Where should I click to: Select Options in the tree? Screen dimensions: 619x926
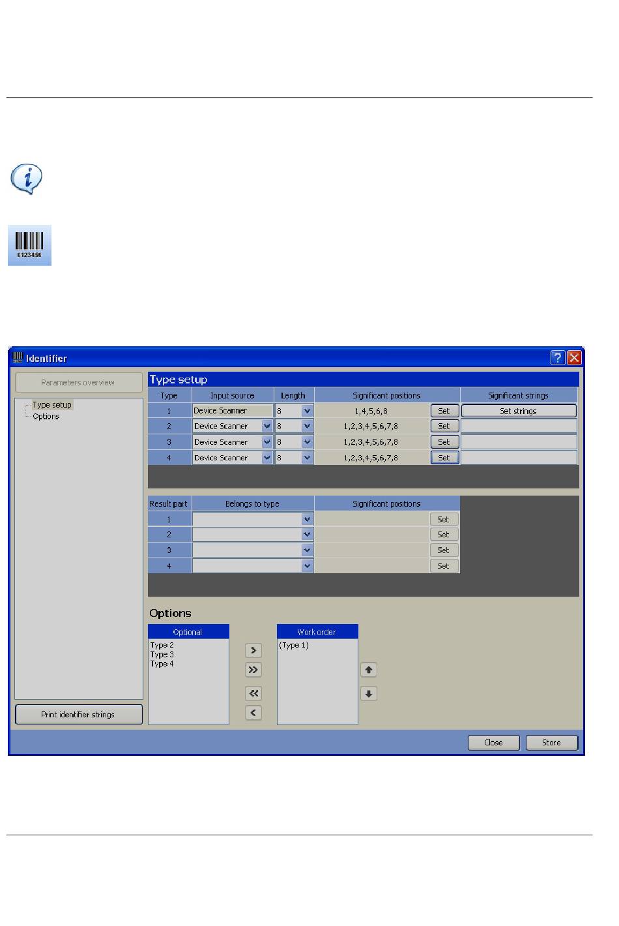tap(46, 416)
